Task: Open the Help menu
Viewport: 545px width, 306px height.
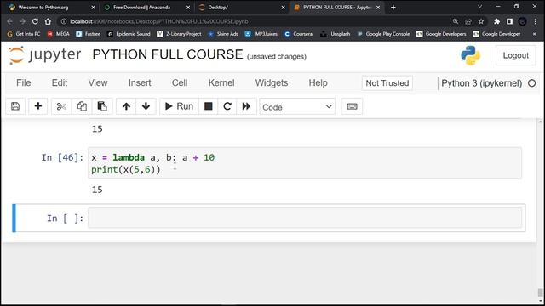Action: click(x=318, y=83)
